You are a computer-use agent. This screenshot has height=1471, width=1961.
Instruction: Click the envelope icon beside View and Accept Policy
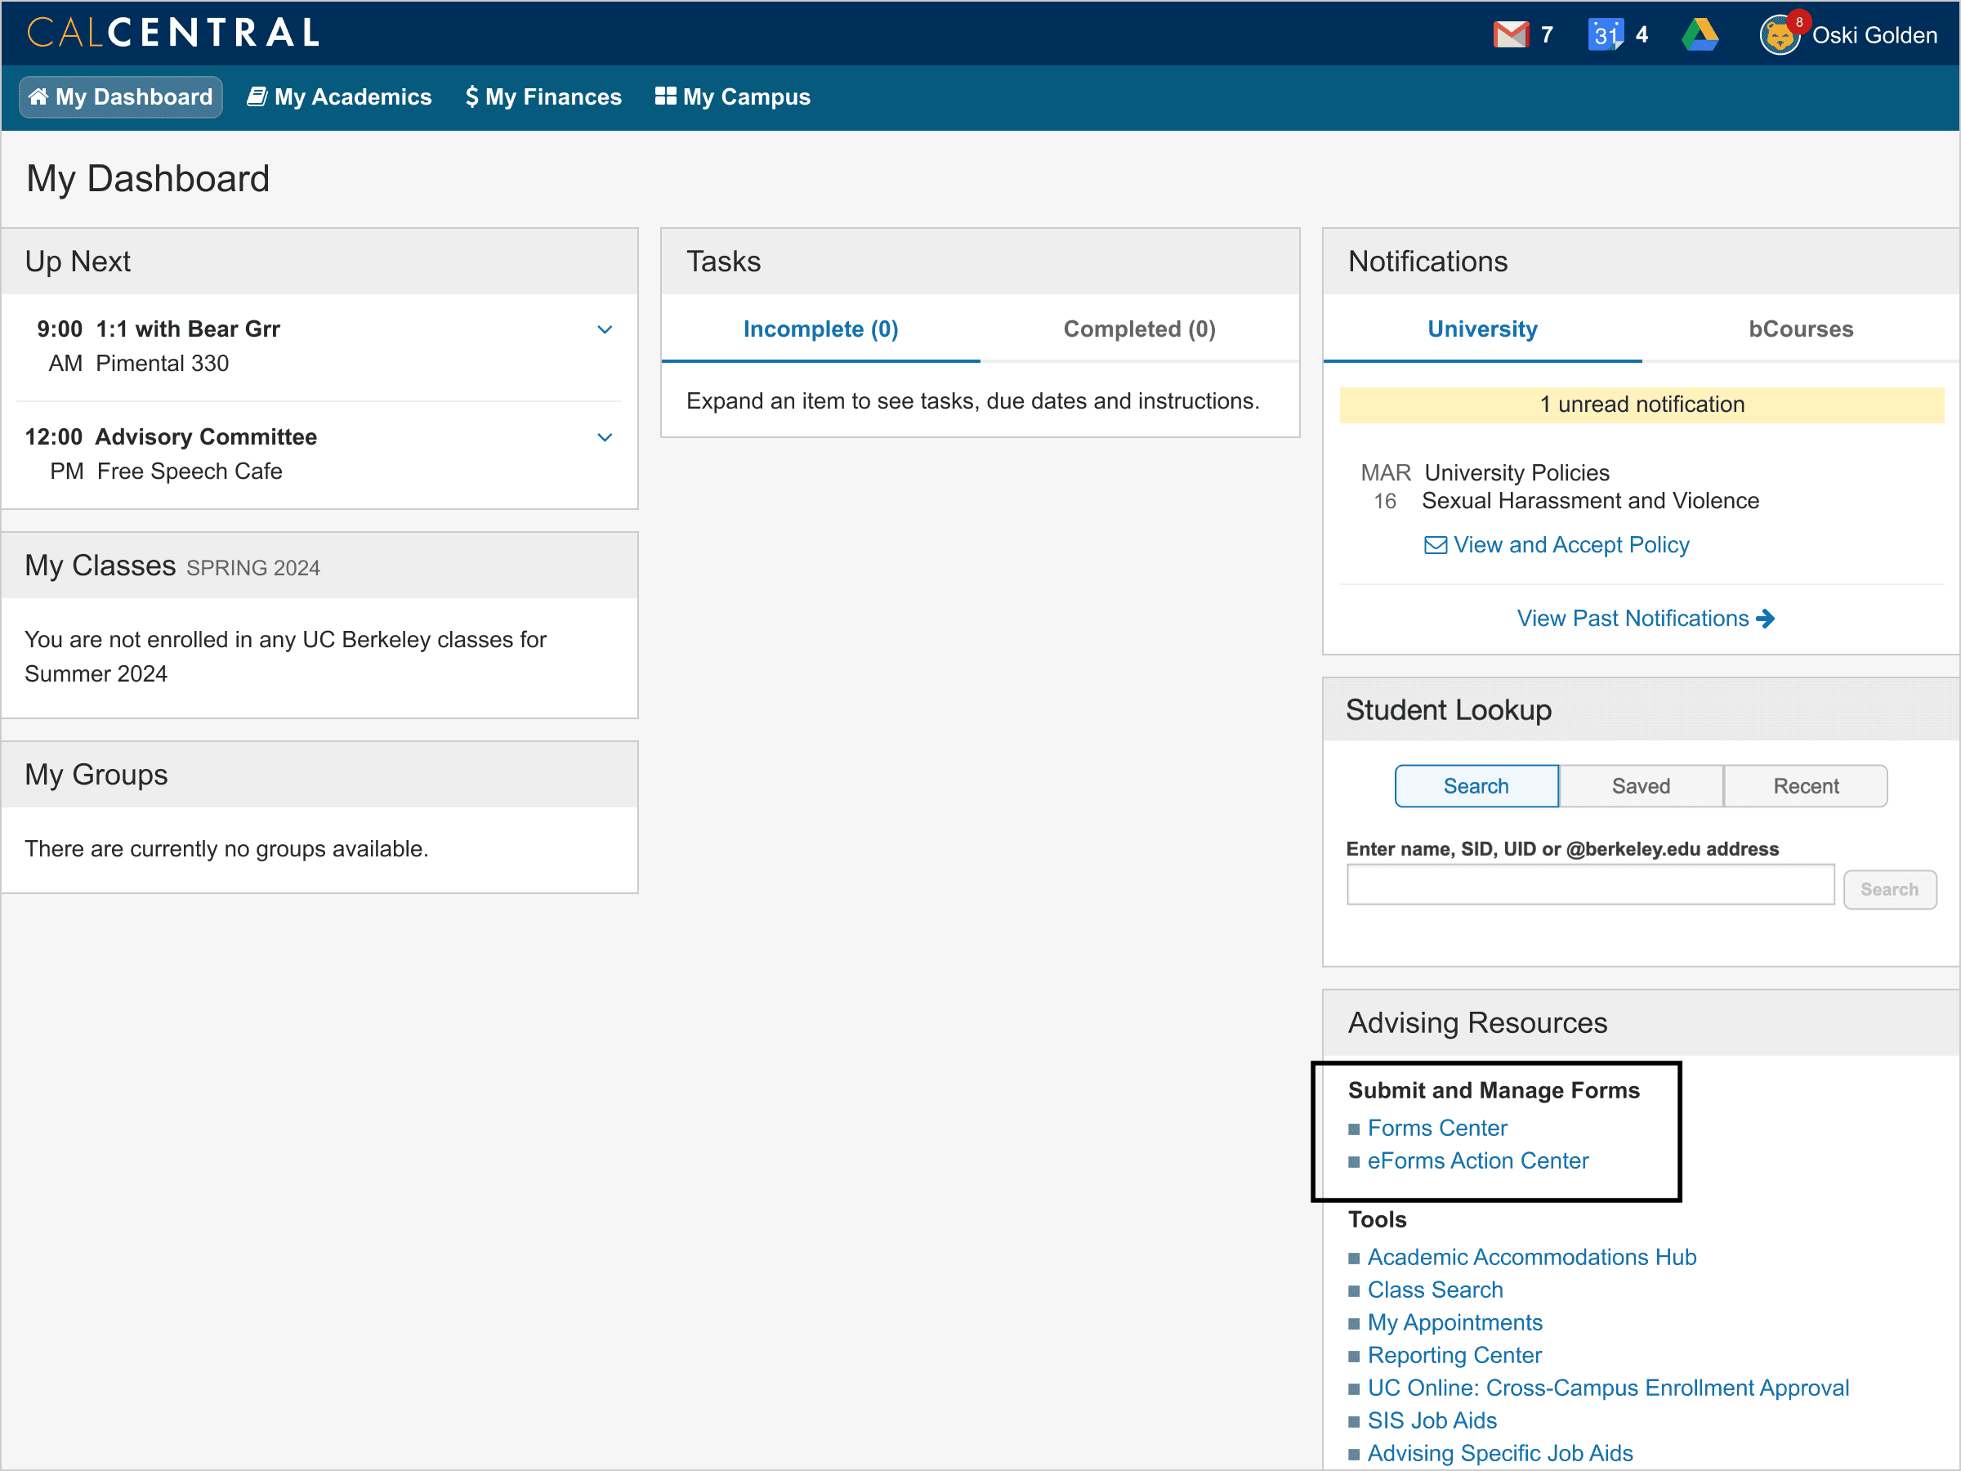click(x=1436, y=545)
